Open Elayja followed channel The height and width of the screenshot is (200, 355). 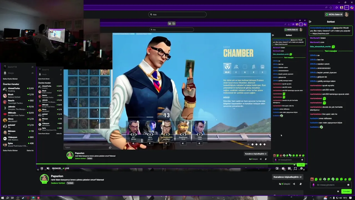click(x=18, y=73)
